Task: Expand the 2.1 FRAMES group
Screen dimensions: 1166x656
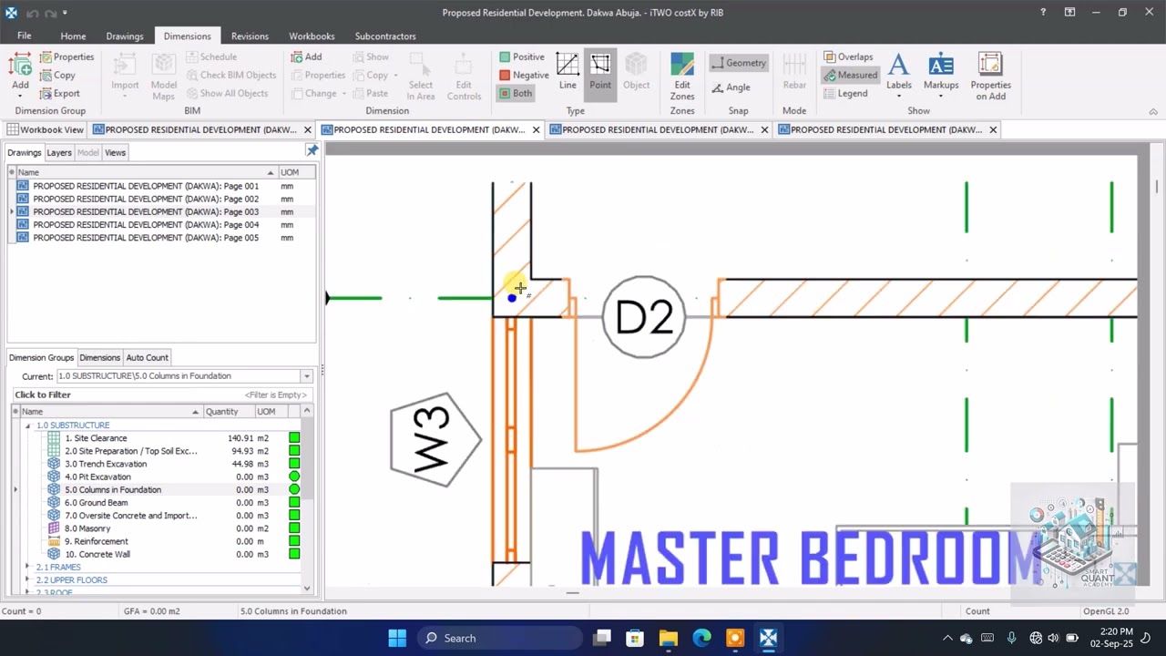Action: click(27, 567)
